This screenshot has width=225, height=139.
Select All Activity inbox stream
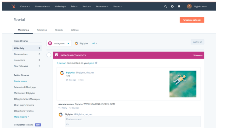point(27,48)
